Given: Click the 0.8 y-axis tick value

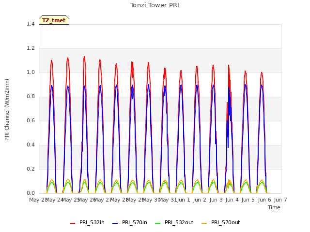Looking at the screenshot, I should pyautogui.click(x=31, y=97).
